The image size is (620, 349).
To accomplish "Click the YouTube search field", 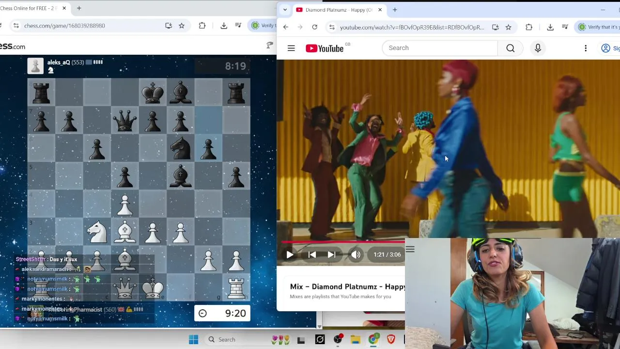I will click(440, 48).
